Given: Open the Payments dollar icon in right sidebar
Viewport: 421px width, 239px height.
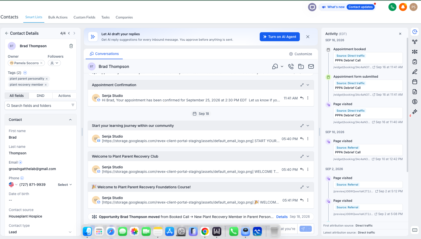Looking at the screenshot, I should coord(415,102).
